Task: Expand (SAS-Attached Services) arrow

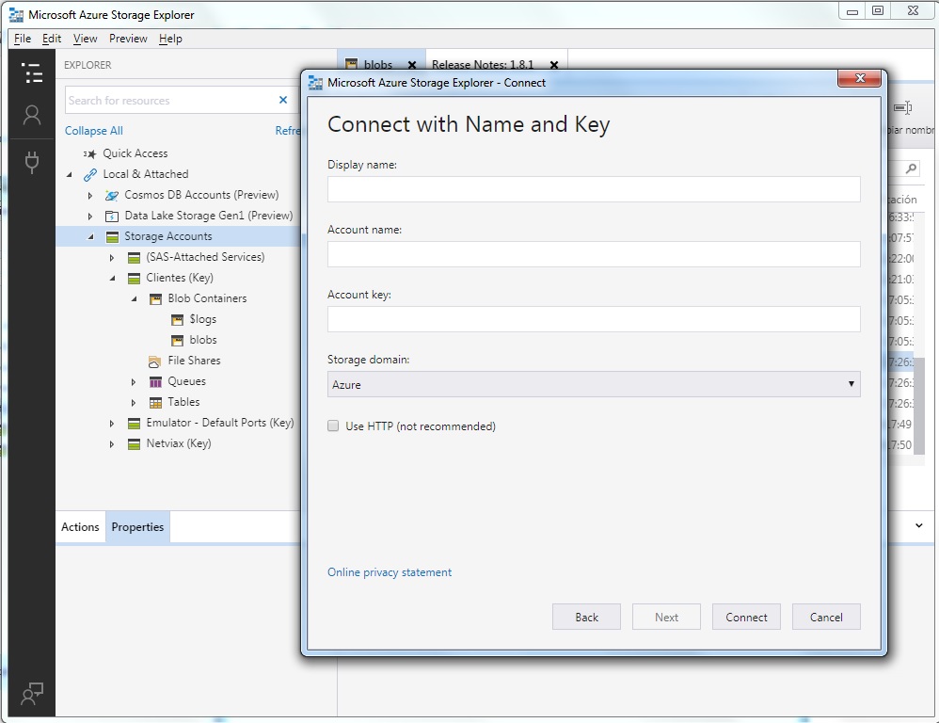Action: (x=112, y=258)
